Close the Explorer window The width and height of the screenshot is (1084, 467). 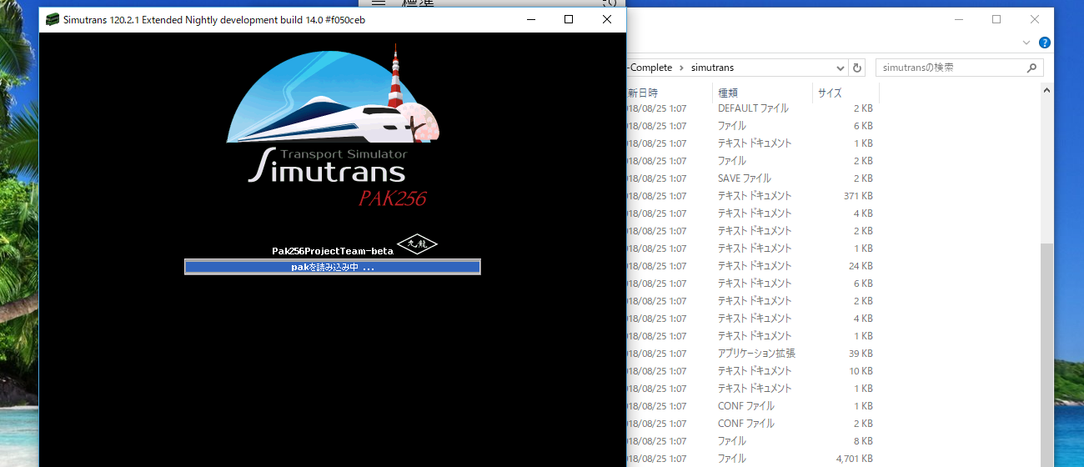(x=1035, y=19)
